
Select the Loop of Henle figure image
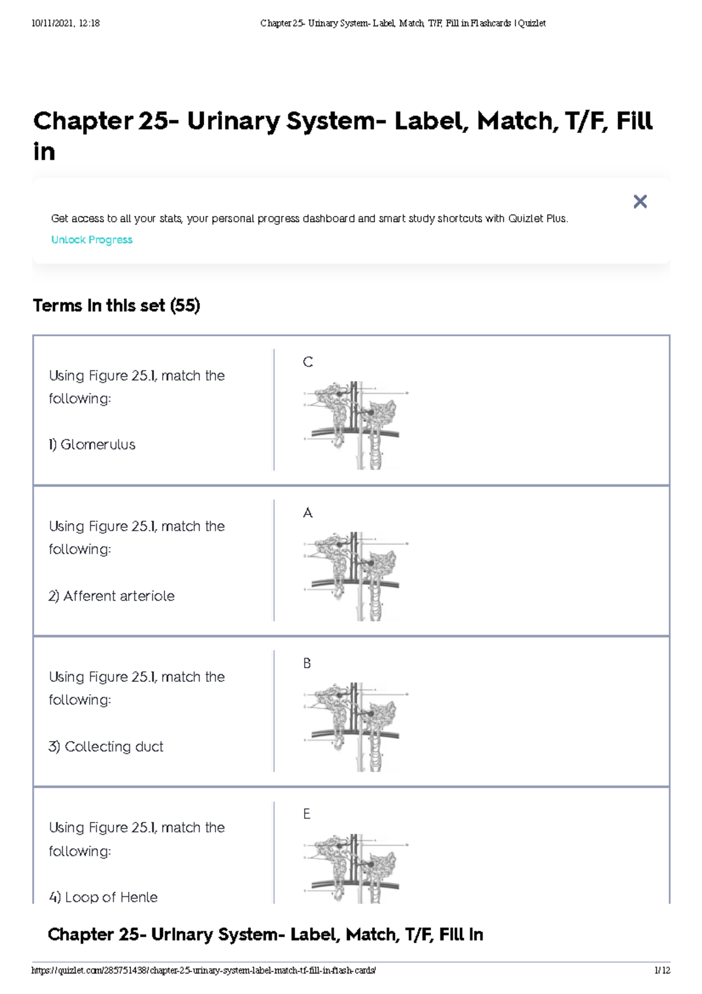click(x=355, y=869)
